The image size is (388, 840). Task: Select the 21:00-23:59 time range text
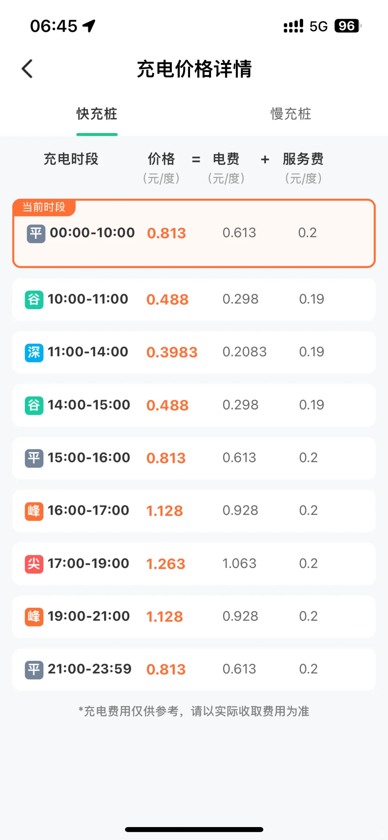pyautogui.click(x=89, y=669)
